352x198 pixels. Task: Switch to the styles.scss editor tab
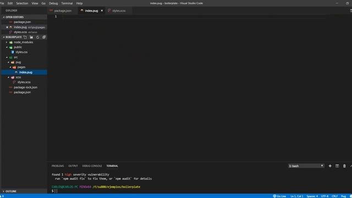click(119, 10)
